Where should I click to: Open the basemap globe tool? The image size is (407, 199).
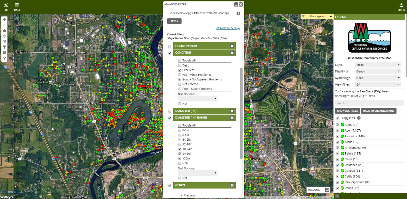4,42
